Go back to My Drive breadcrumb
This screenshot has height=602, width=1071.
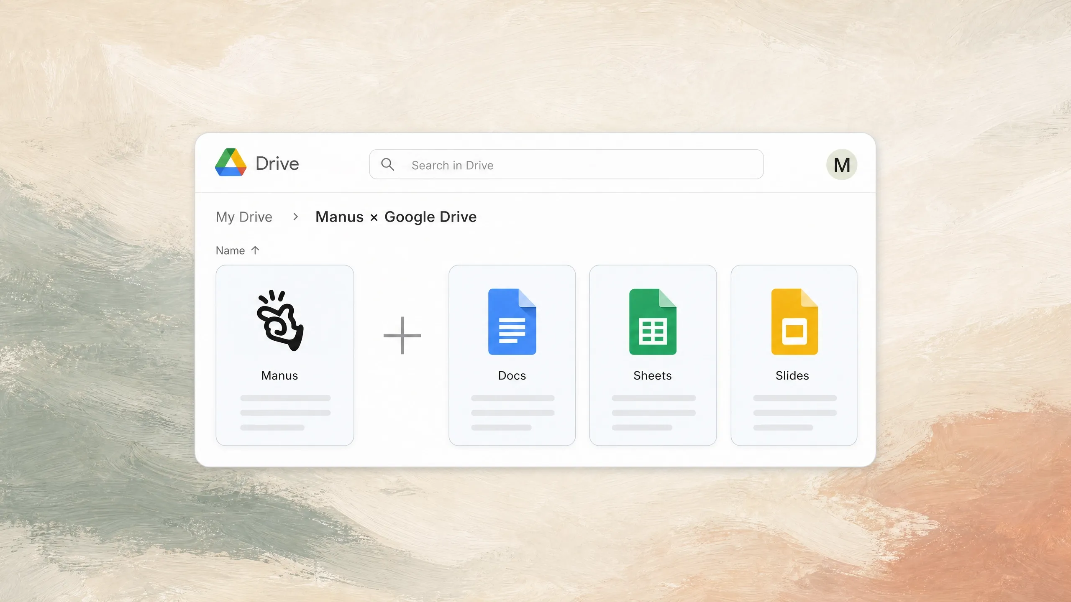[244, 217]
